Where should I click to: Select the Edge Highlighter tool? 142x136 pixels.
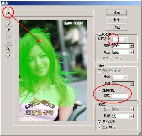(x=8, y=12)
